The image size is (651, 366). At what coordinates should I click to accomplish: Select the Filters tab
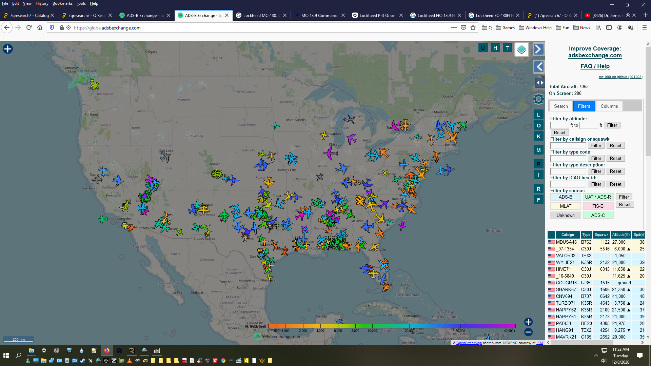click(584, 106)
